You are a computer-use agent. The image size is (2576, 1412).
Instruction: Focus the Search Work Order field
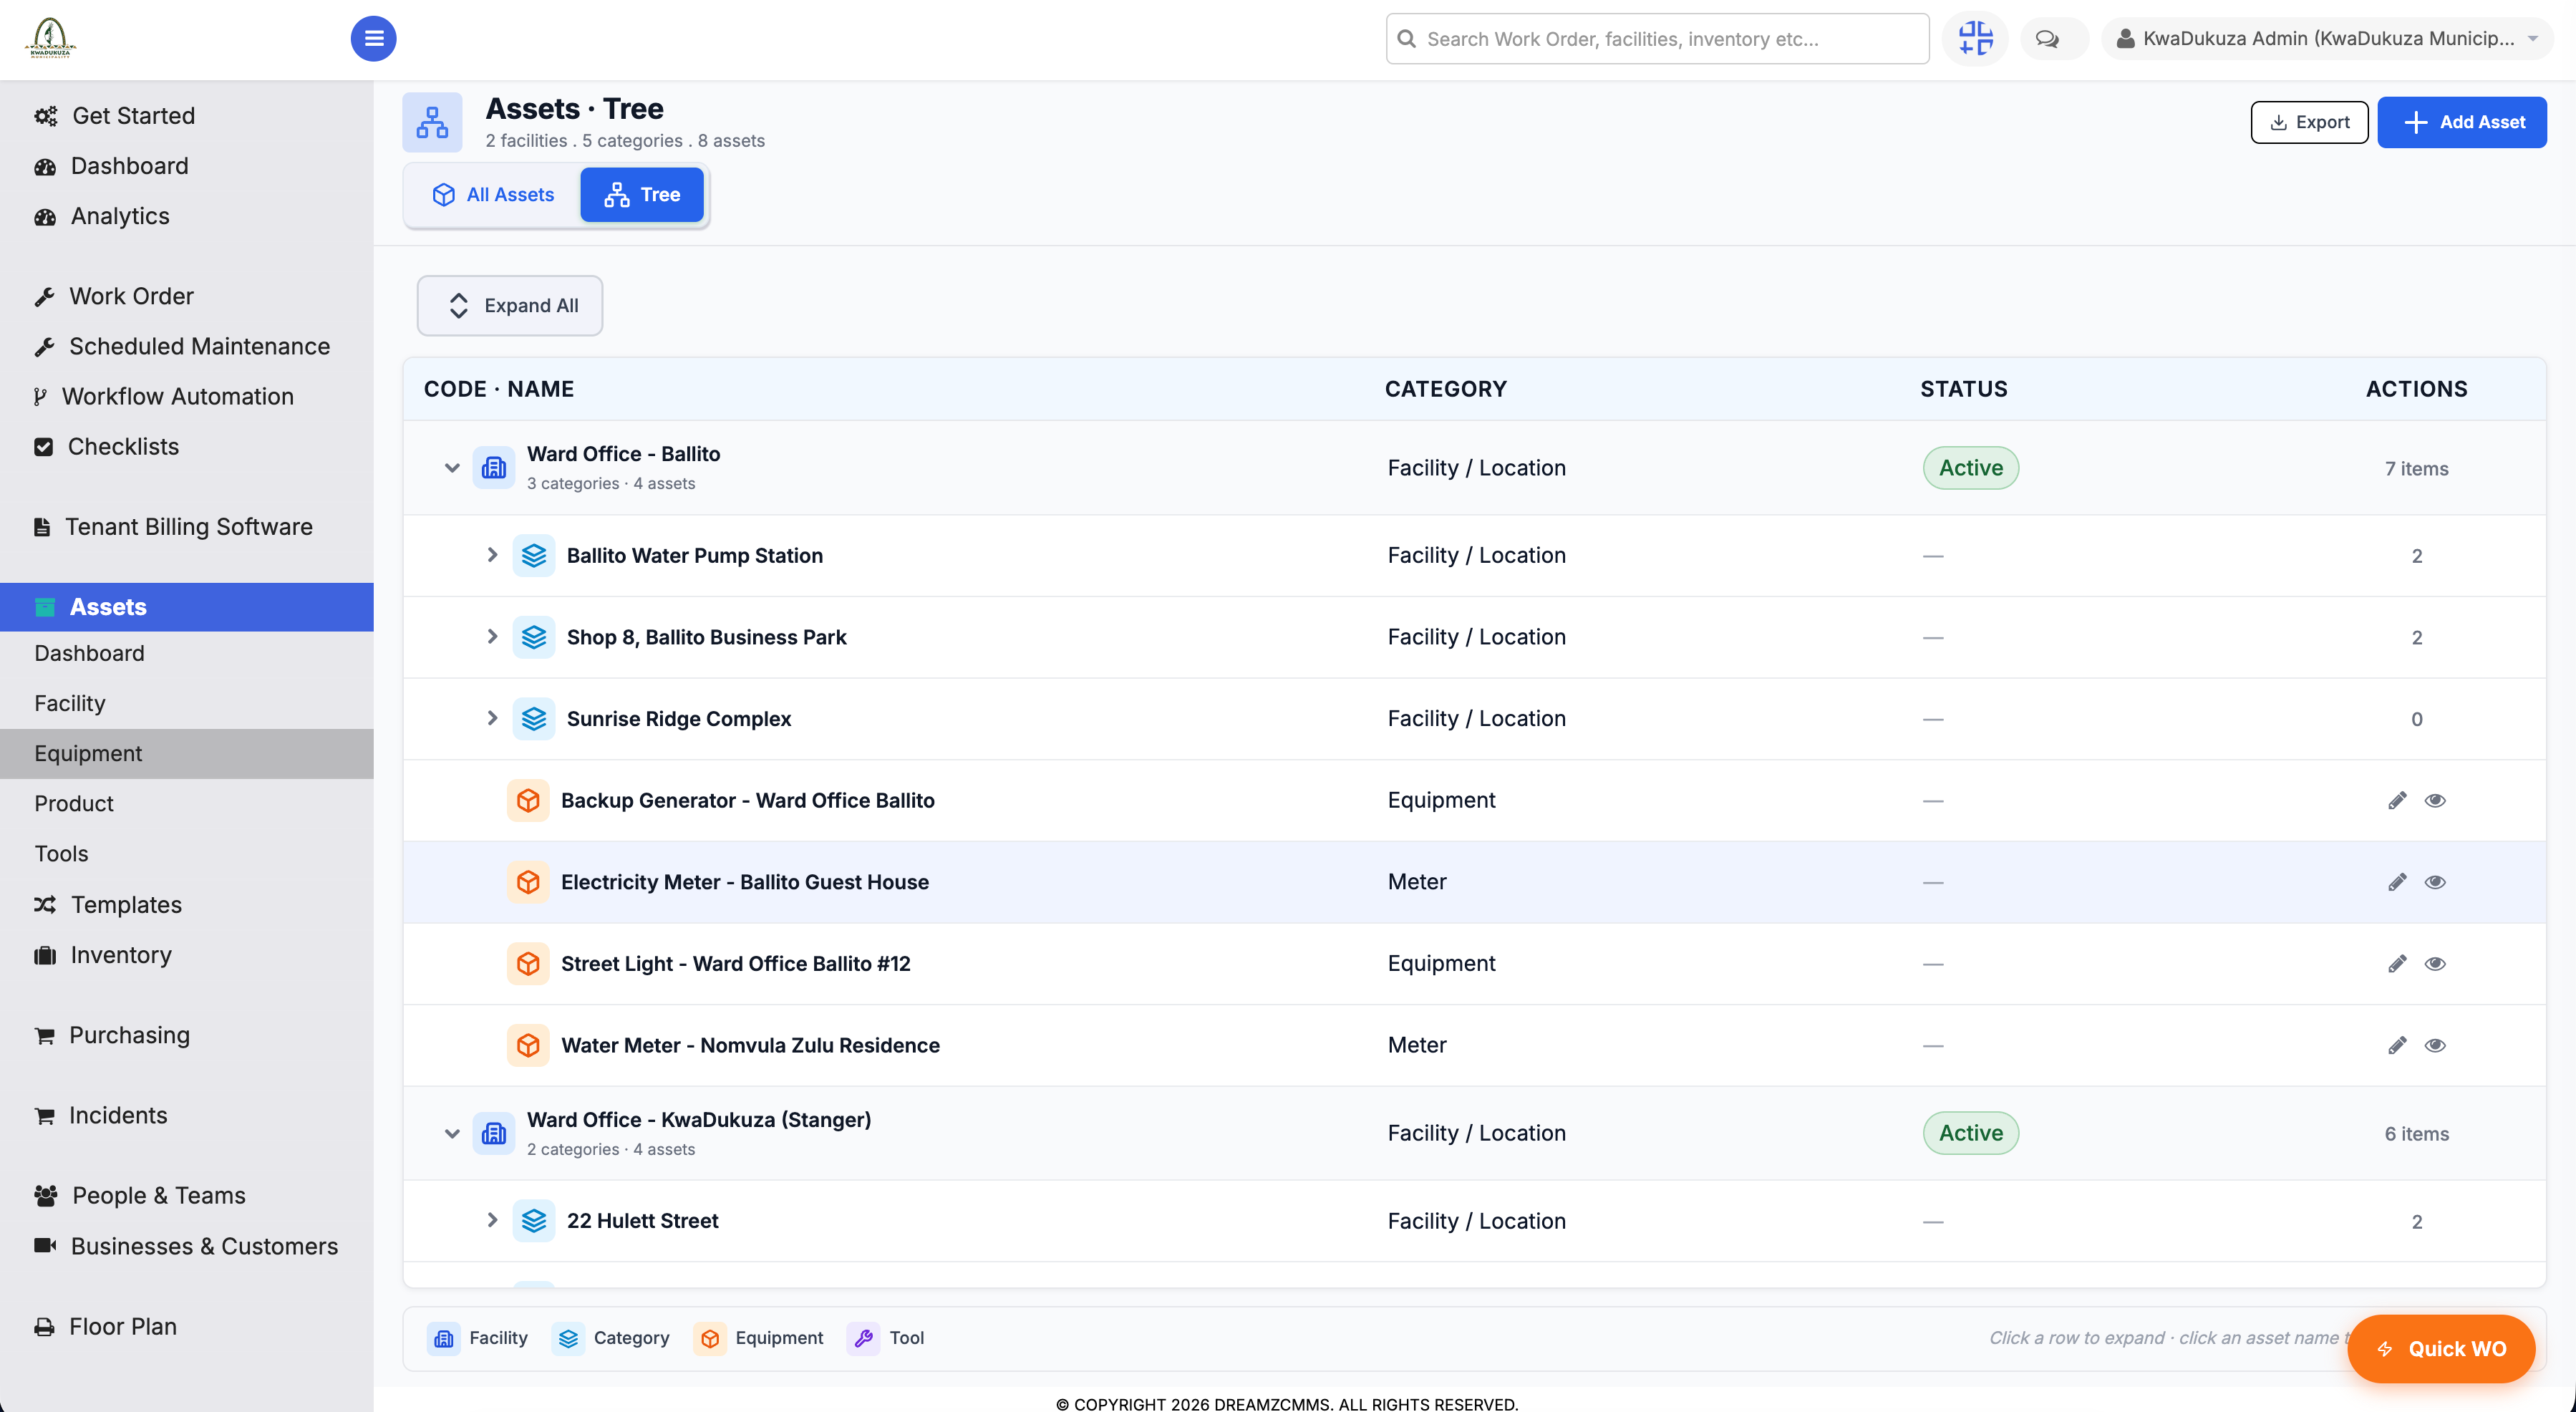(x=1657, y=39)
